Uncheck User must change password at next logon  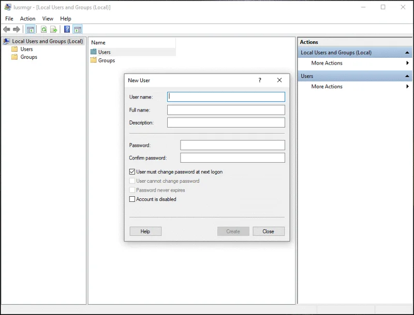point(132,172)
